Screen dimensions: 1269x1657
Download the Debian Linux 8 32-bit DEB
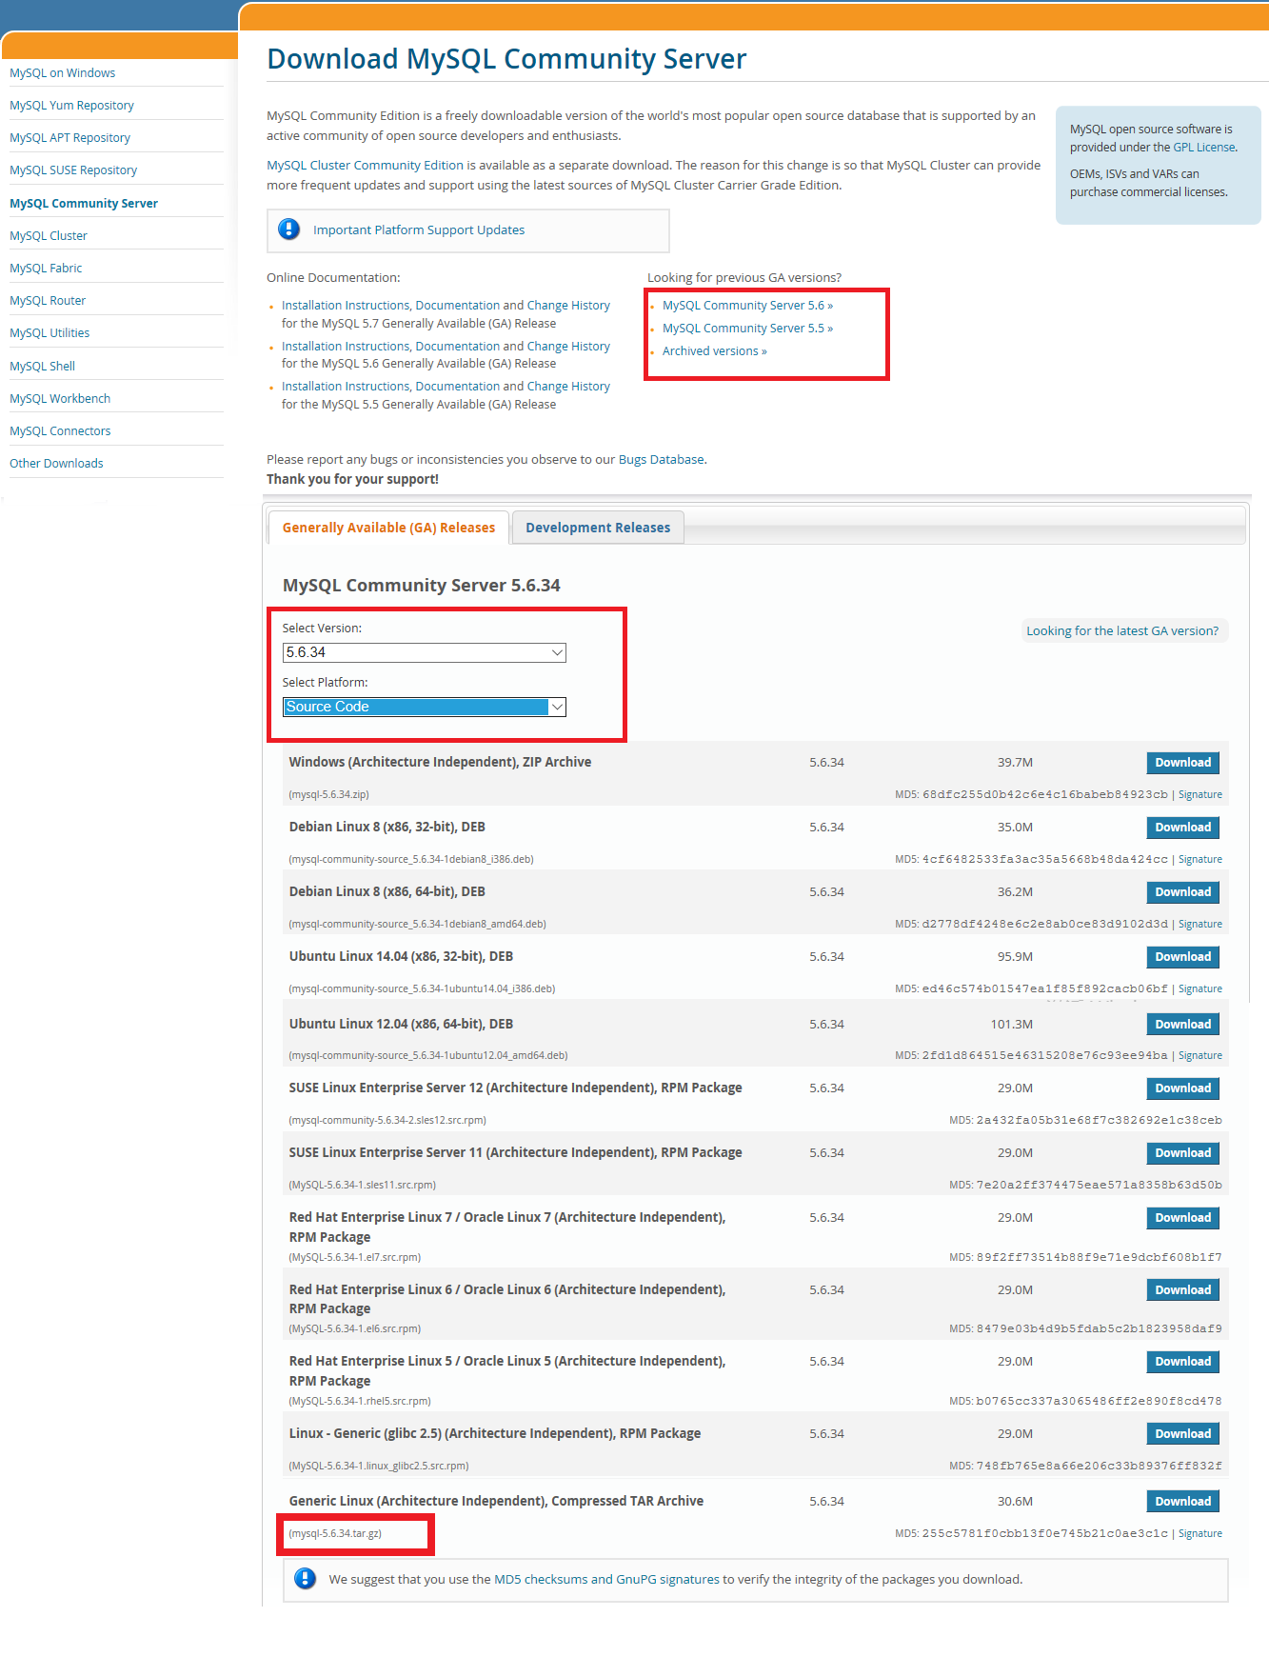[1182, 828]
